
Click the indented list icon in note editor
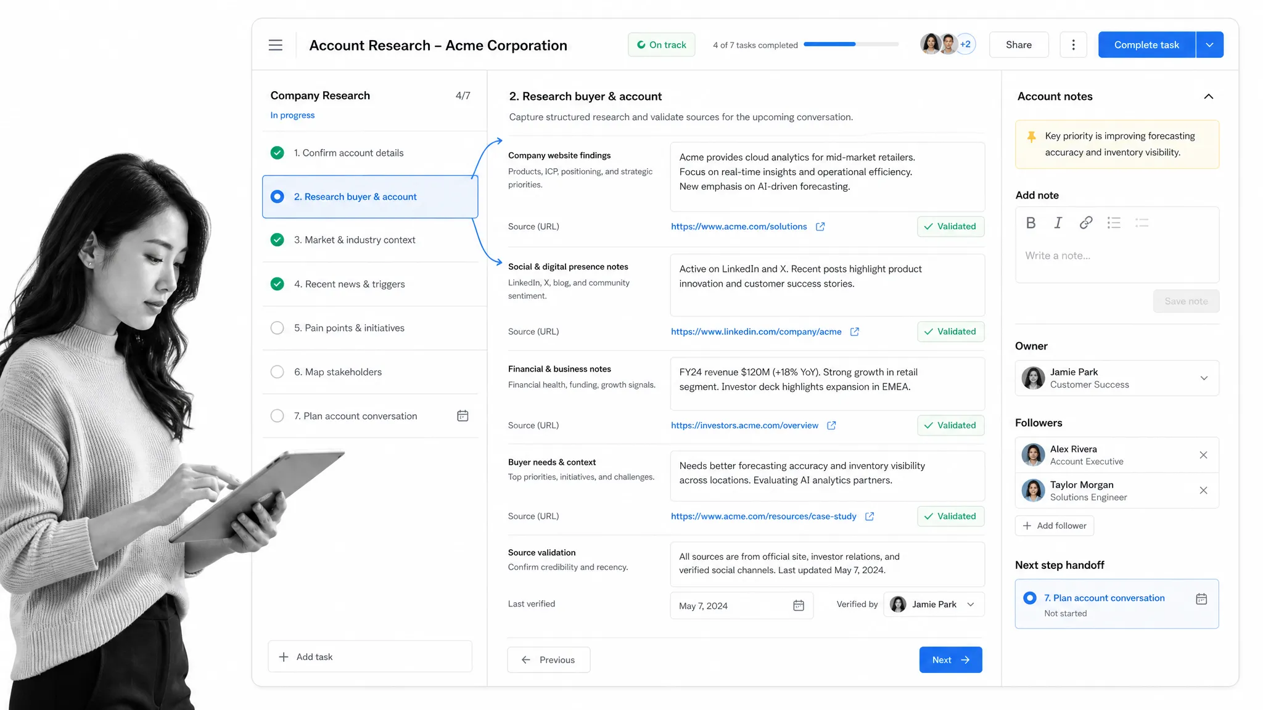tap(1142, 223)
